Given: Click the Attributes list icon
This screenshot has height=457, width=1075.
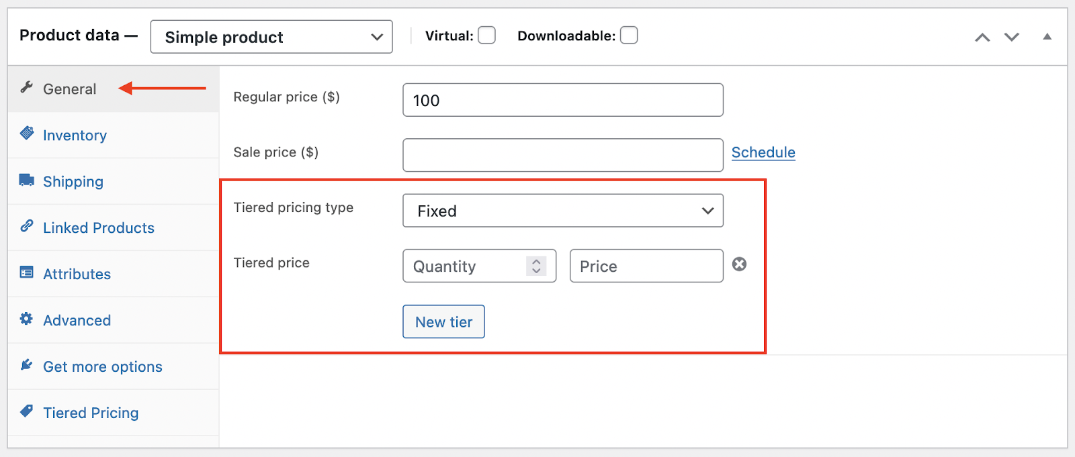Looking at the screenshot, I should [27, 272].
